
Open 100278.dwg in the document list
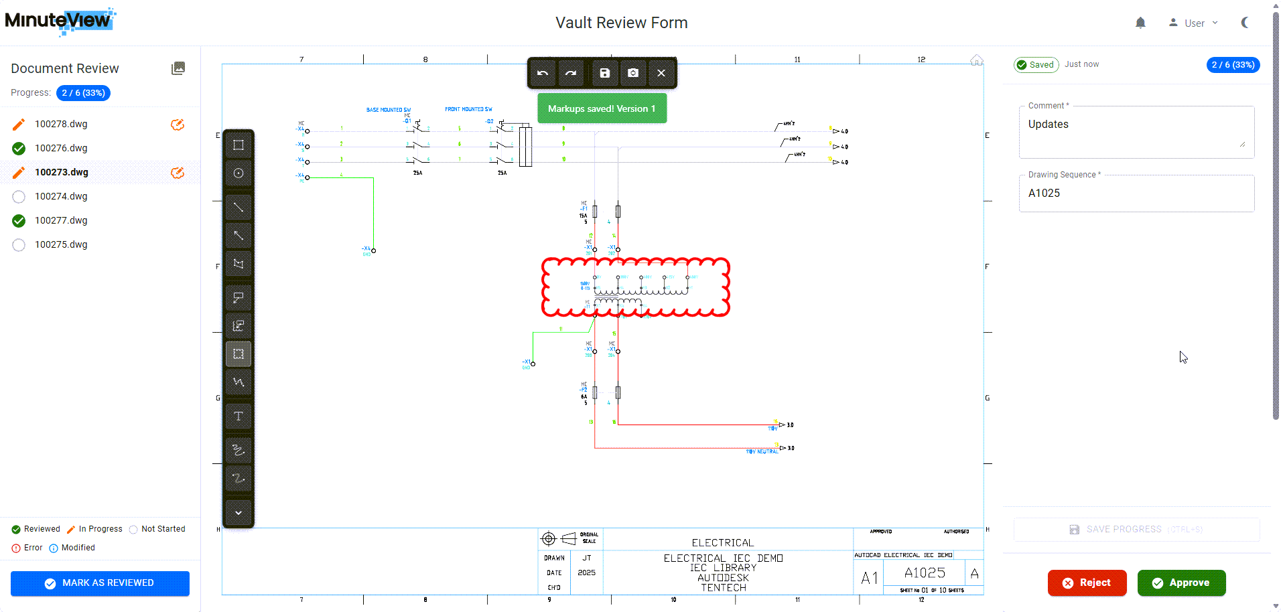pos(61,124)
